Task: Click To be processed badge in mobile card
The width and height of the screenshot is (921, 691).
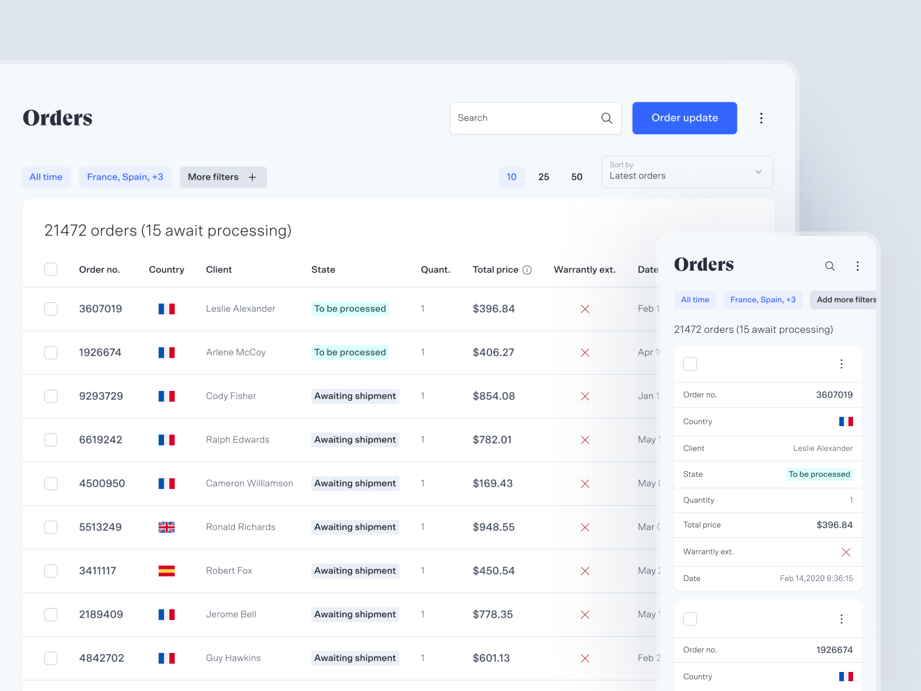Action: (x=819, y=474)
